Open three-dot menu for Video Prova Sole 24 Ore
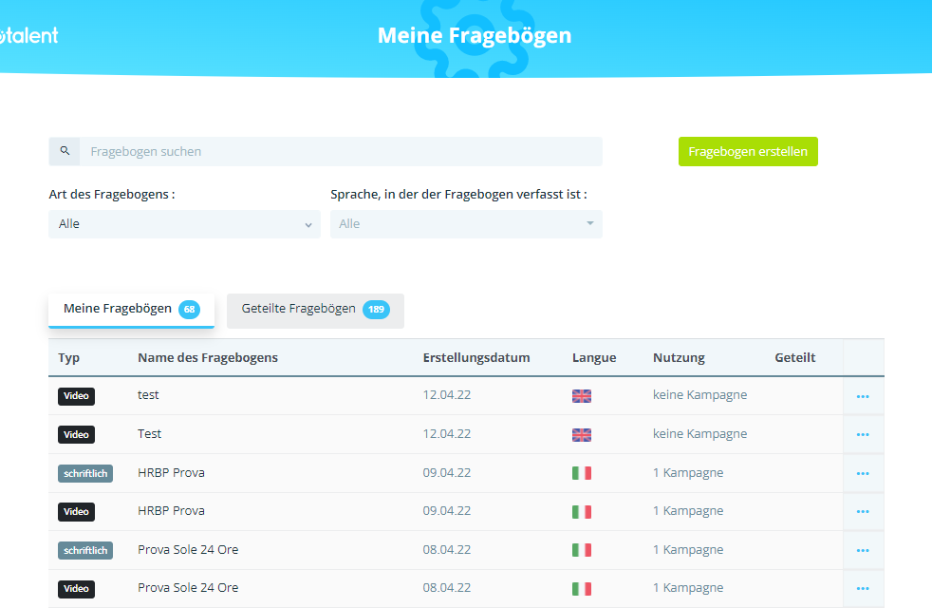Screen dimensions: 932x608 863,588
